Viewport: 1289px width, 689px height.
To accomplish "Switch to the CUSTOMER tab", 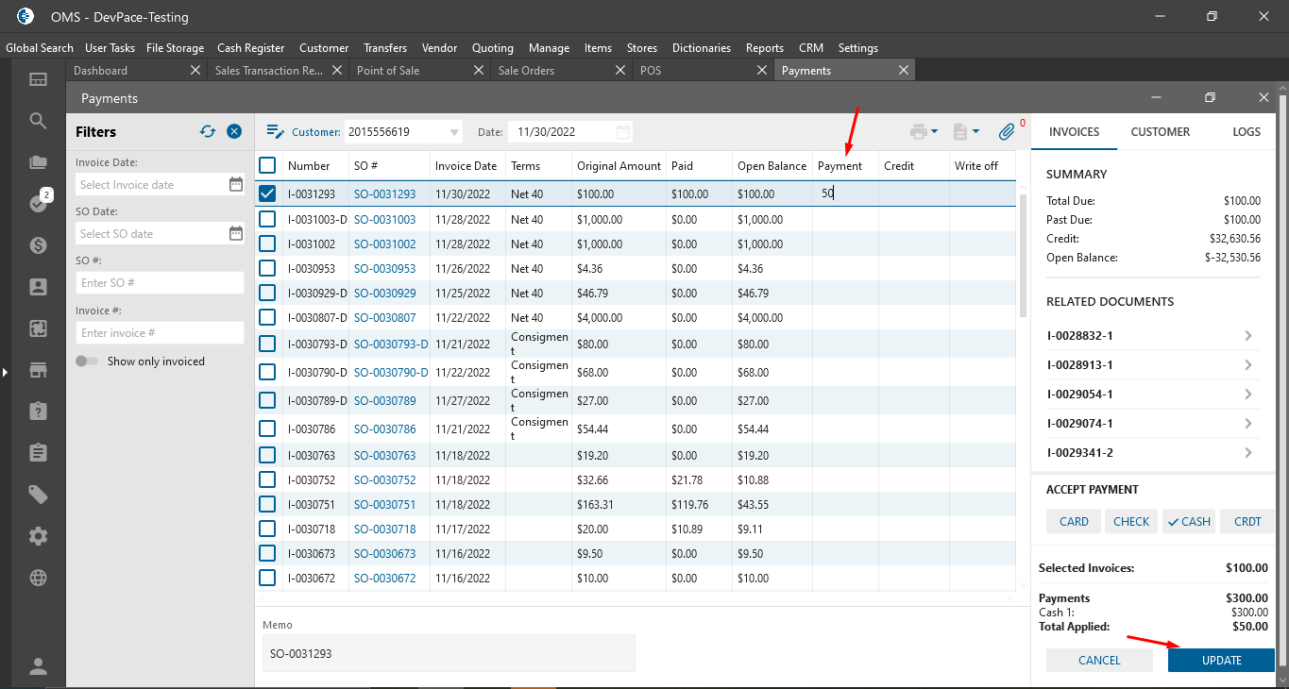I will [x=1160, y=132].
